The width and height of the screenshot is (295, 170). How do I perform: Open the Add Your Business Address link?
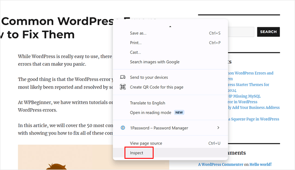(x=254, y=108)
